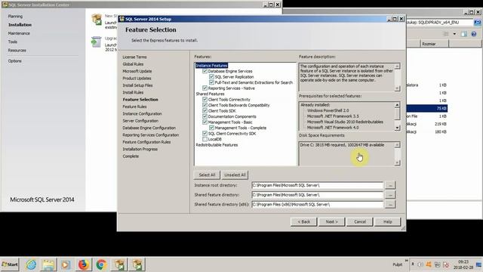This screenshot has height=272, width=483.
Task: Open Resources in Installation Center sidebar
Action: (x=17, y=51)
